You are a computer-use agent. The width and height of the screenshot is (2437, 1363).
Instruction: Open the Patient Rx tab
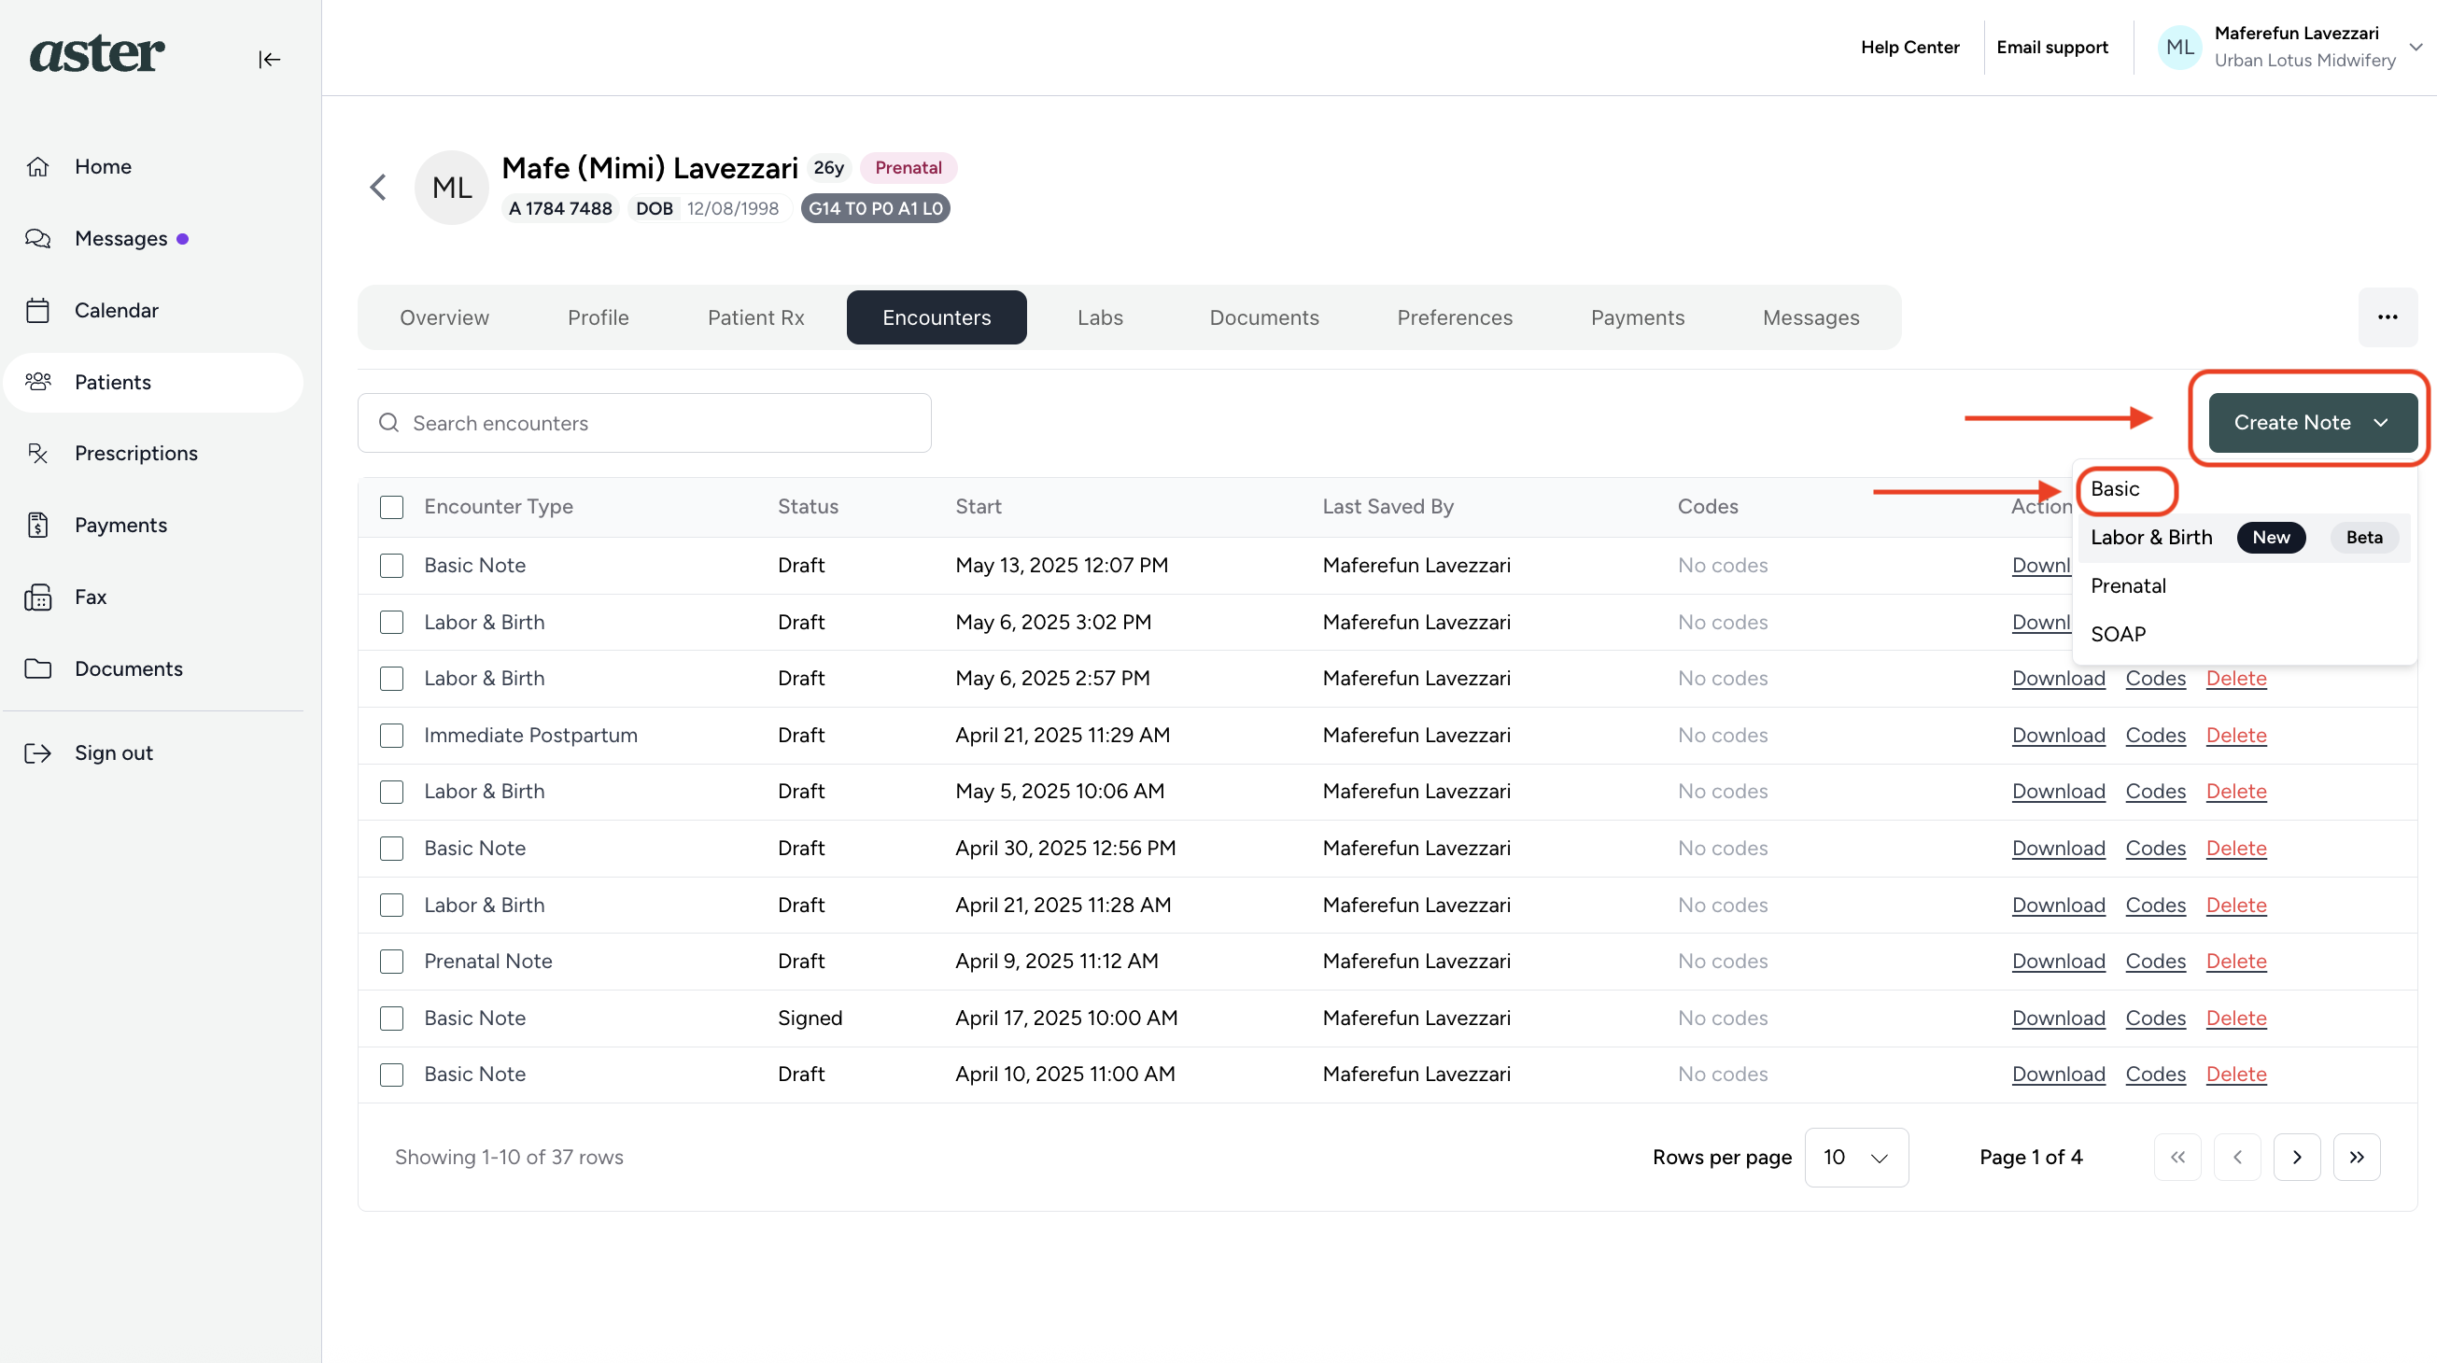(x=756, y=317)
